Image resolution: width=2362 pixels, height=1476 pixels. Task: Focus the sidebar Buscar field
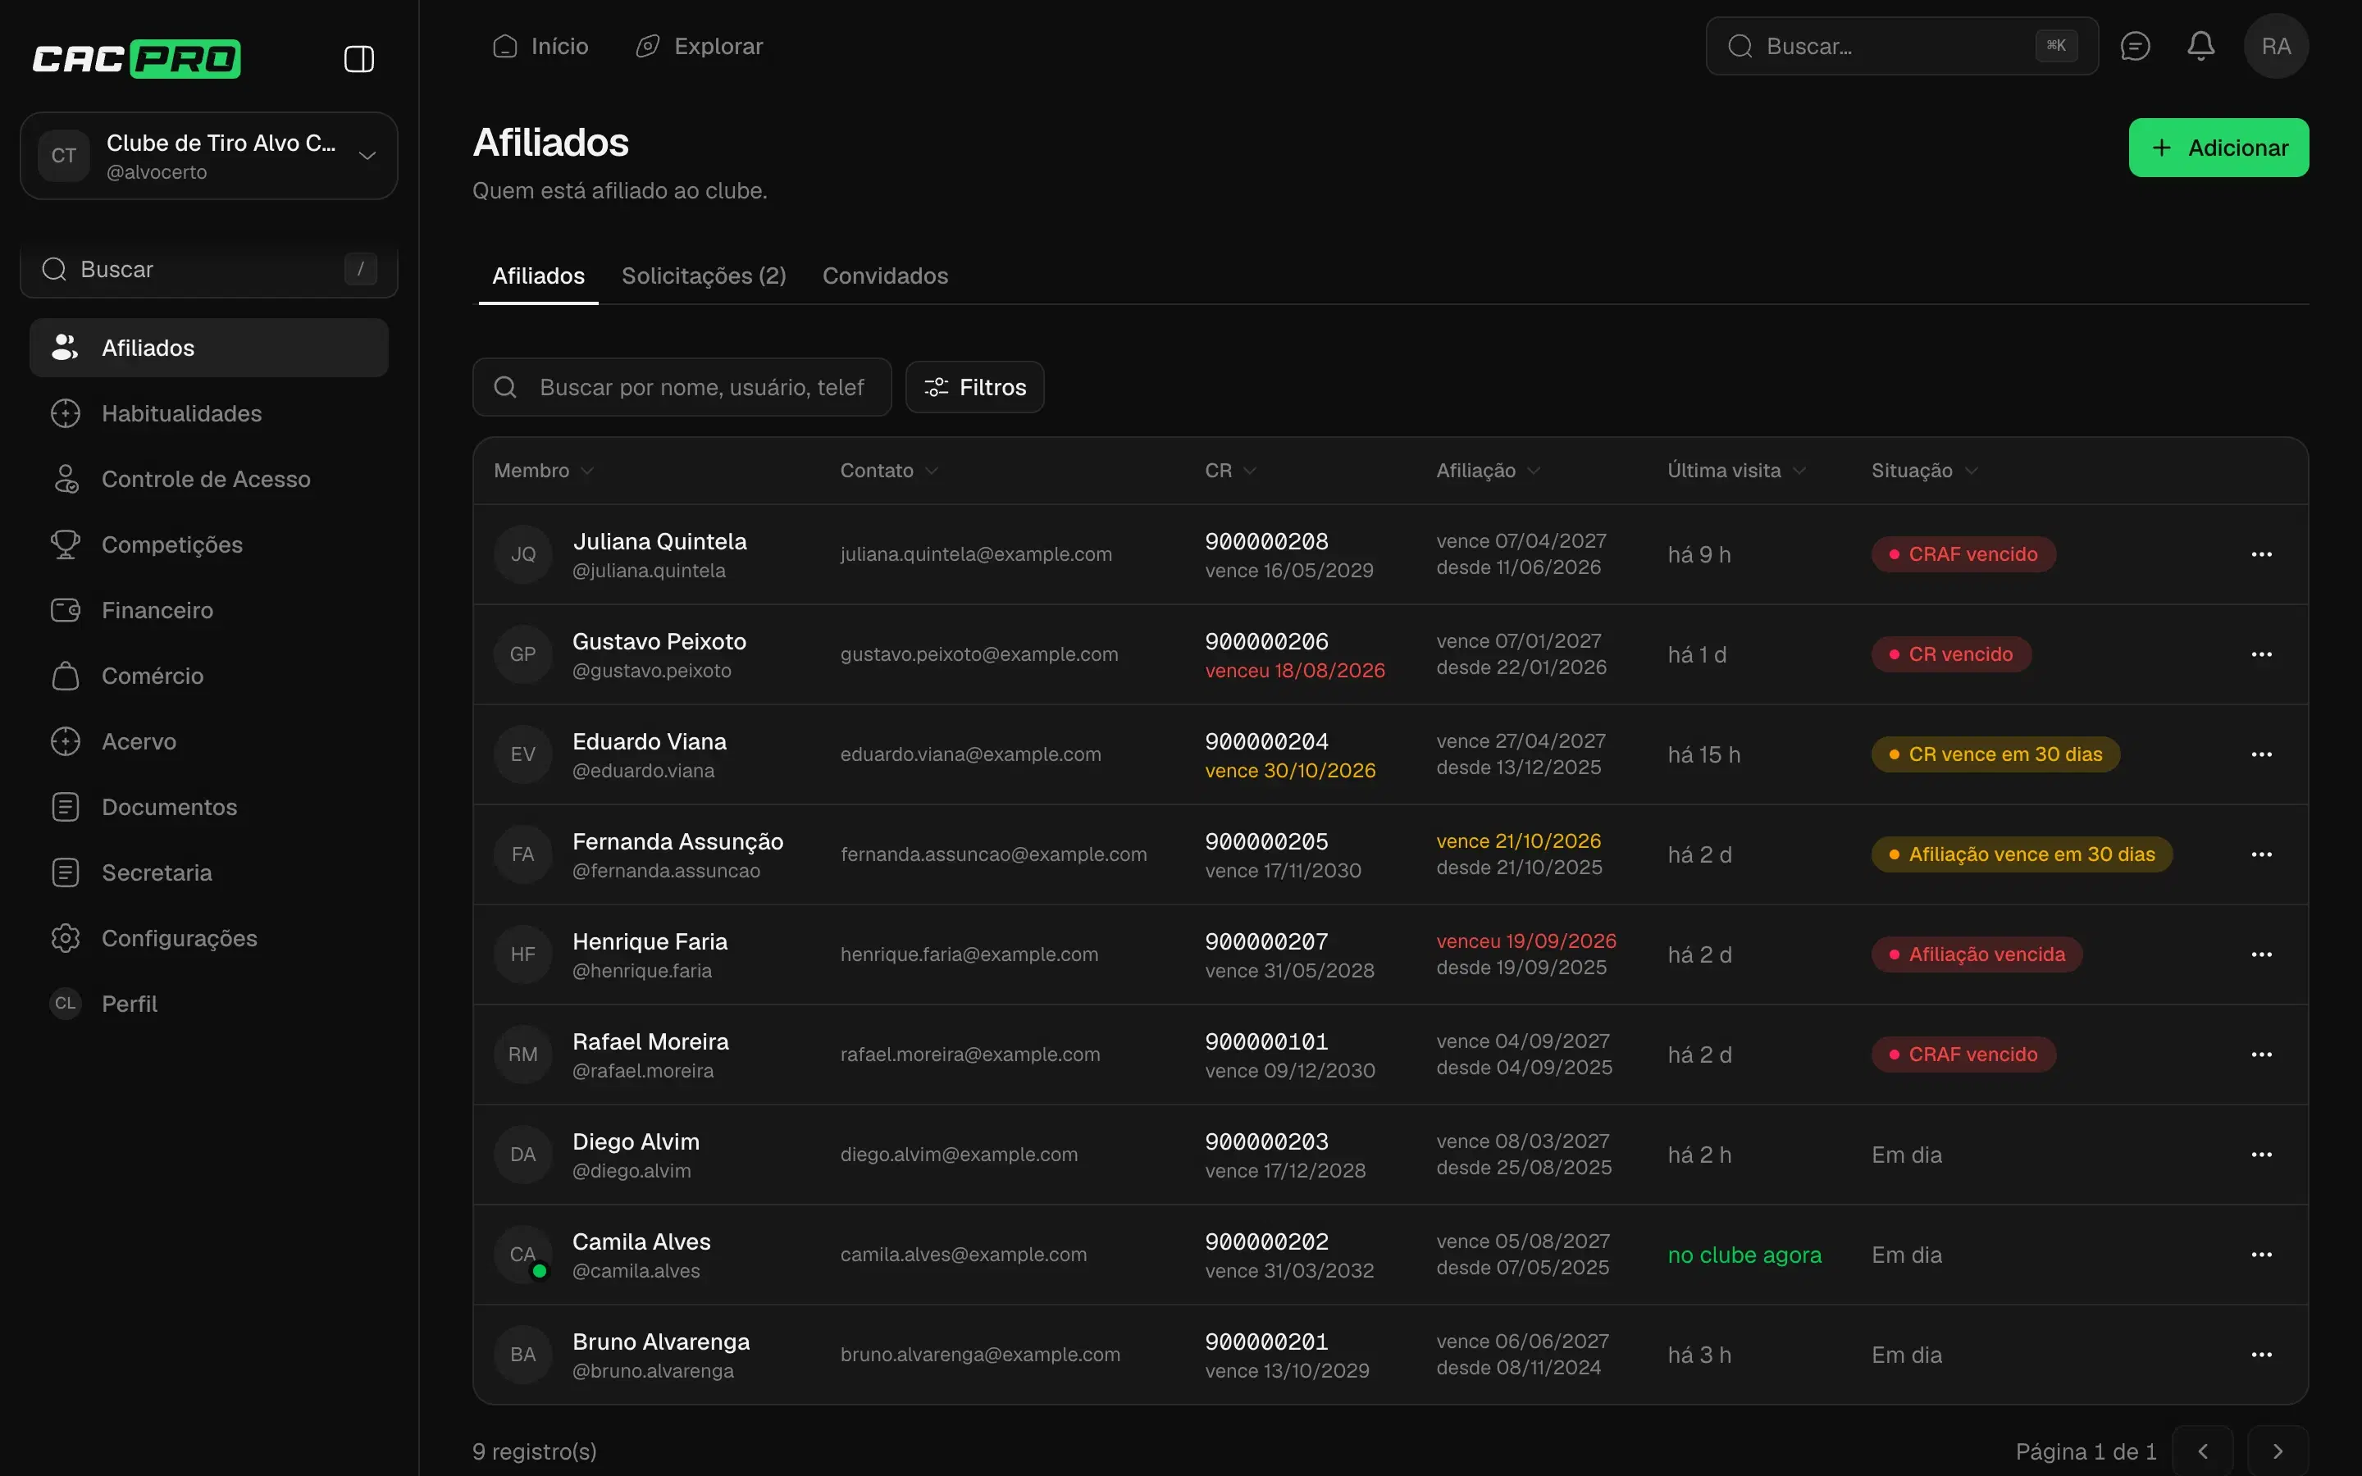click(209, 270)
